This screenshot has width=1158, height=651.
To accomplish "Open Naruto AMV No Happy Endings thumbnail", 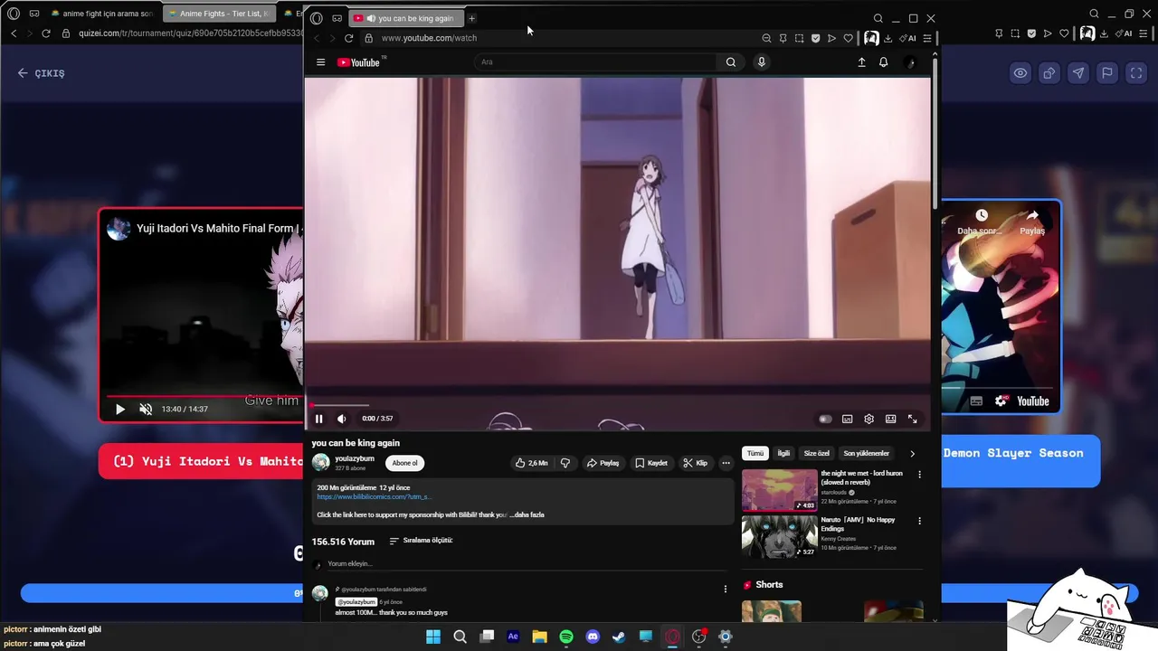I will point(779,537).
